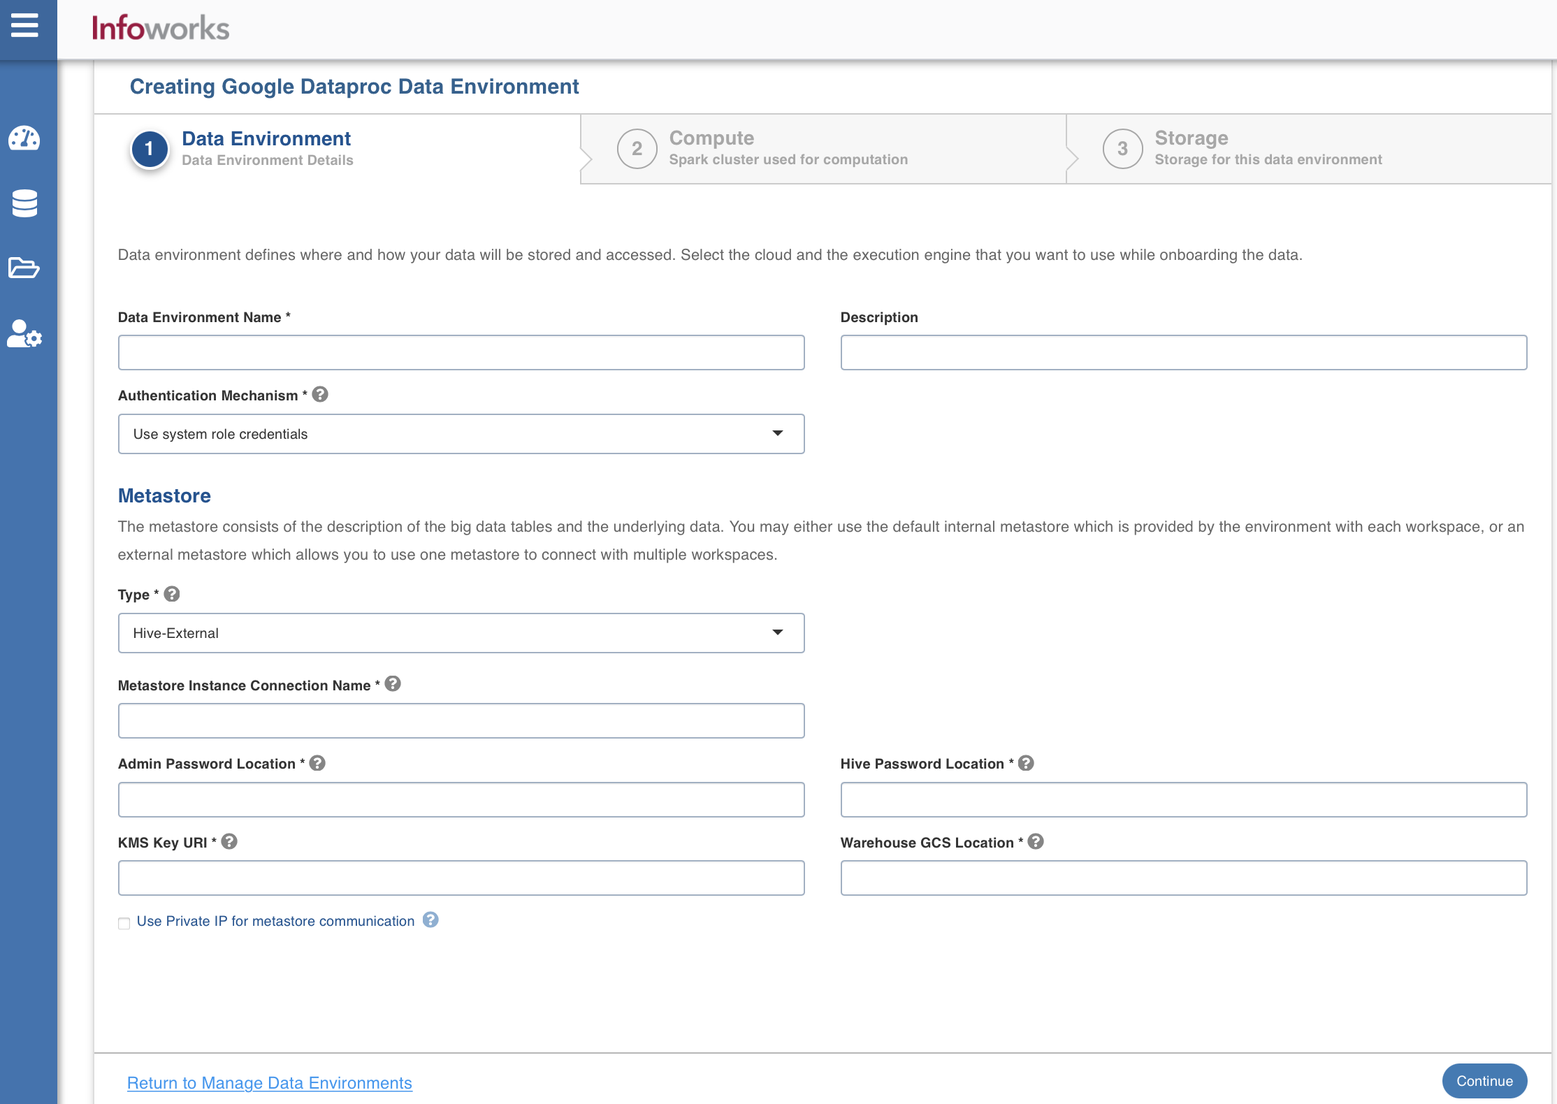Click the Infoworks logo
1557x1104 pixels.
(x=161, y=29)
